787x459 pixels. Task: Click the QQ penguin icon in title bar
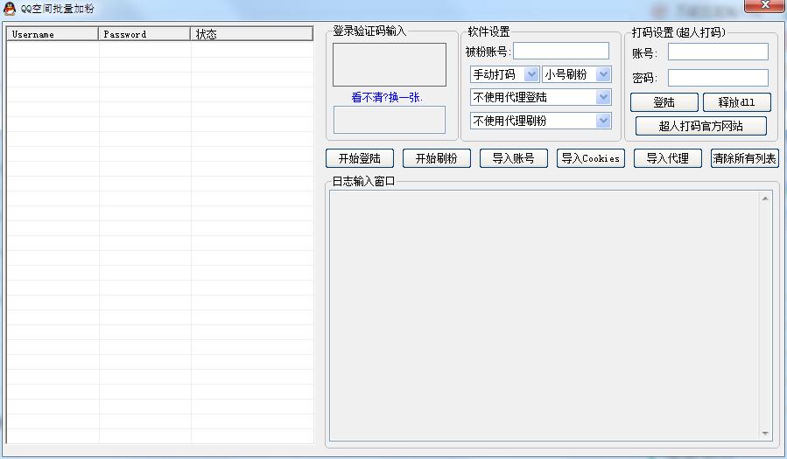tap(10, 9)
